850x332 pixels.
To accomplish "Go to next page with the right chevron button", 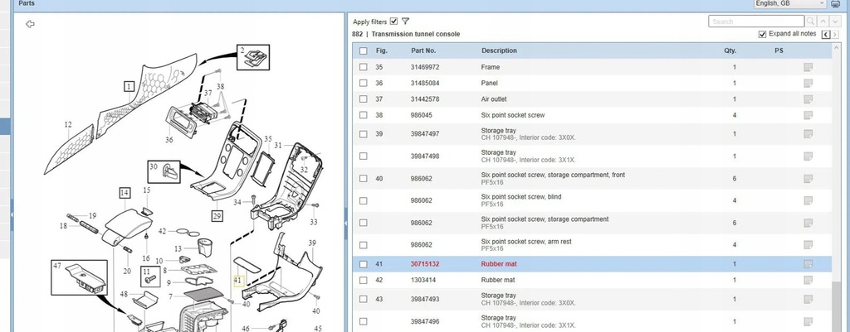I will pyautogui.click(x=835, y=34).
